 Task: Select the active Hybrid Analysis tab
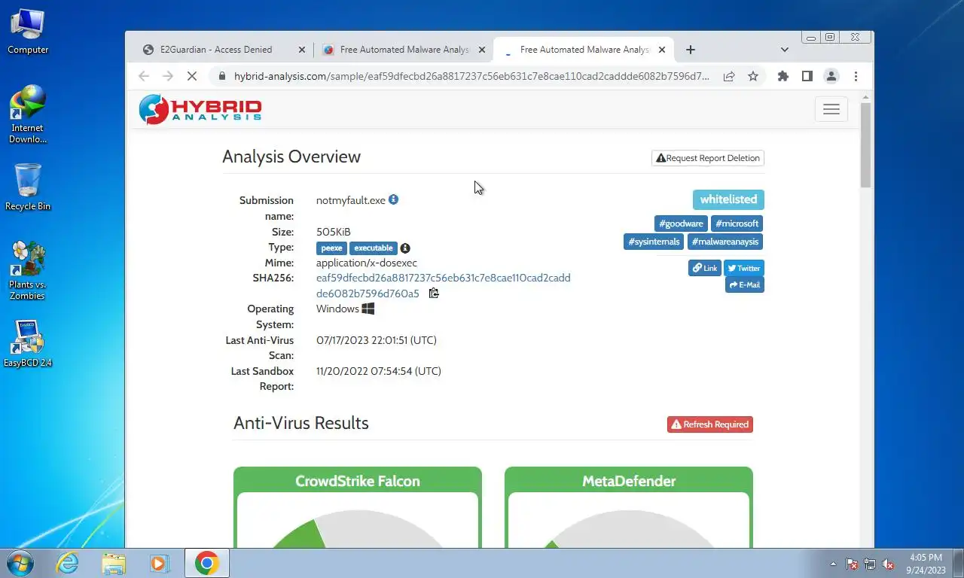click(584, 50)
